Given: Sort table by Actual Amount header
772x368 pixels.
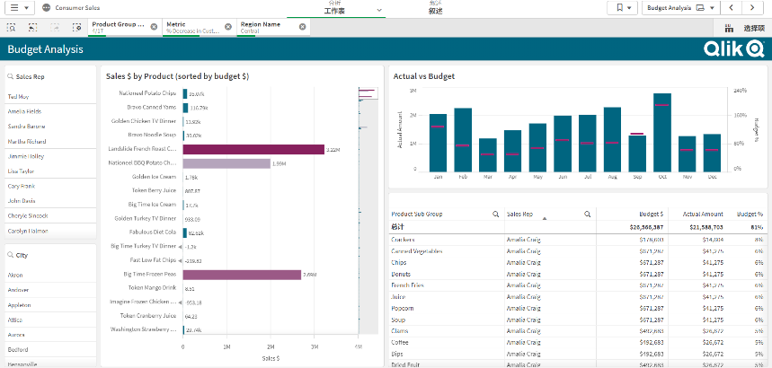Looking at the screenshot, I should click(703, 214).
